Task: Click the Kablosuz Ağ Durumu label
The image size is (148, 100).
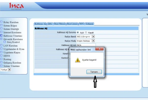Action: pos(66,32)
